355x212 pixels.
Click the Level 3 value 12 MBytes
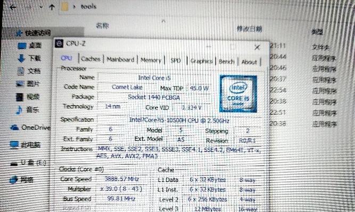(208, 209)
